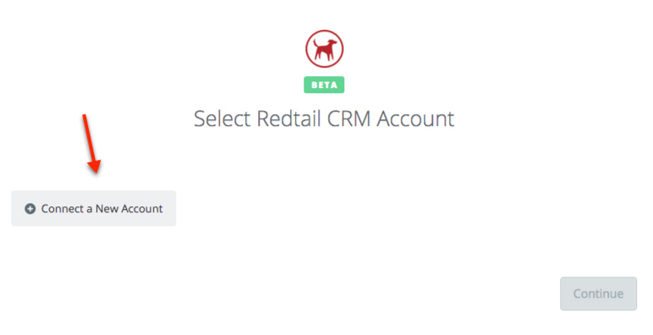Click the word 'Account' in the Connect button
The image size is (653, 335).
(141, 208)
